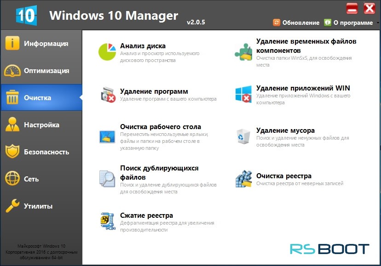Switch to the Оптимизация section

point(46,71)
